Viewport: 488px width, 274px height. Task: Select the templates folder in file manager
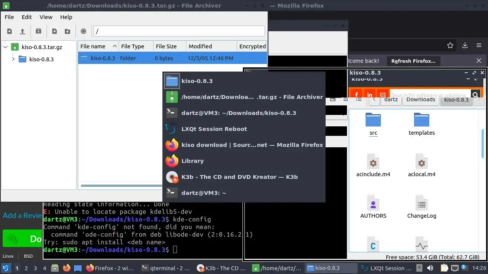point(422,124)
